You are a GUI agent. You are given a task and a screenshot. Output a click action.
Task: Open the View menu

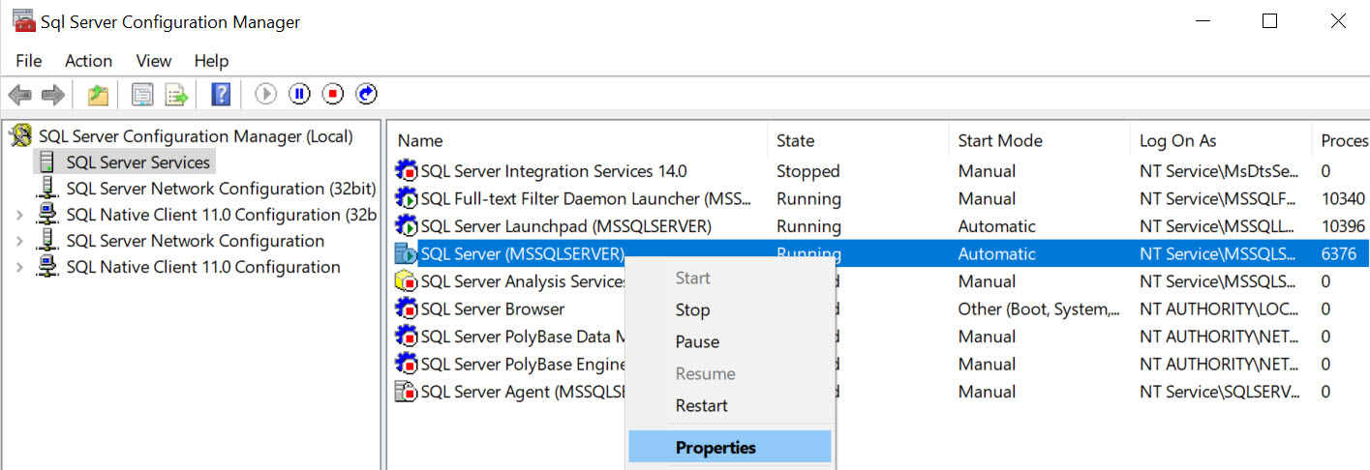tap(153, 61)
